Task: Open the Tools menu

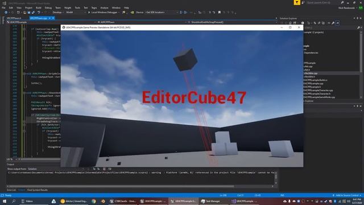Action: [77, 7]
